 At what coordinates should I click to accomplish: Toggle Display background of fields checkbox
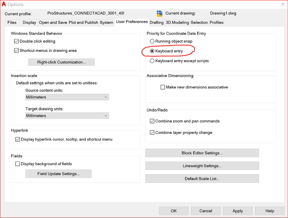[18, 164]
